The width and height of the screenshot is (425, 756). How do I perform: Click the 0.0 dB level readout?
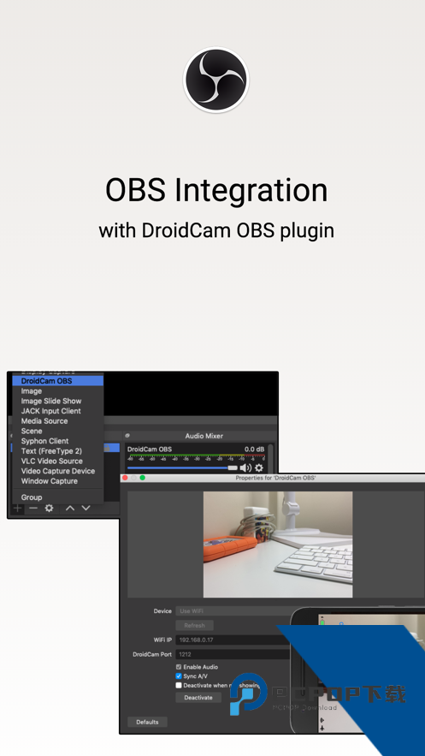coord(254,449)
